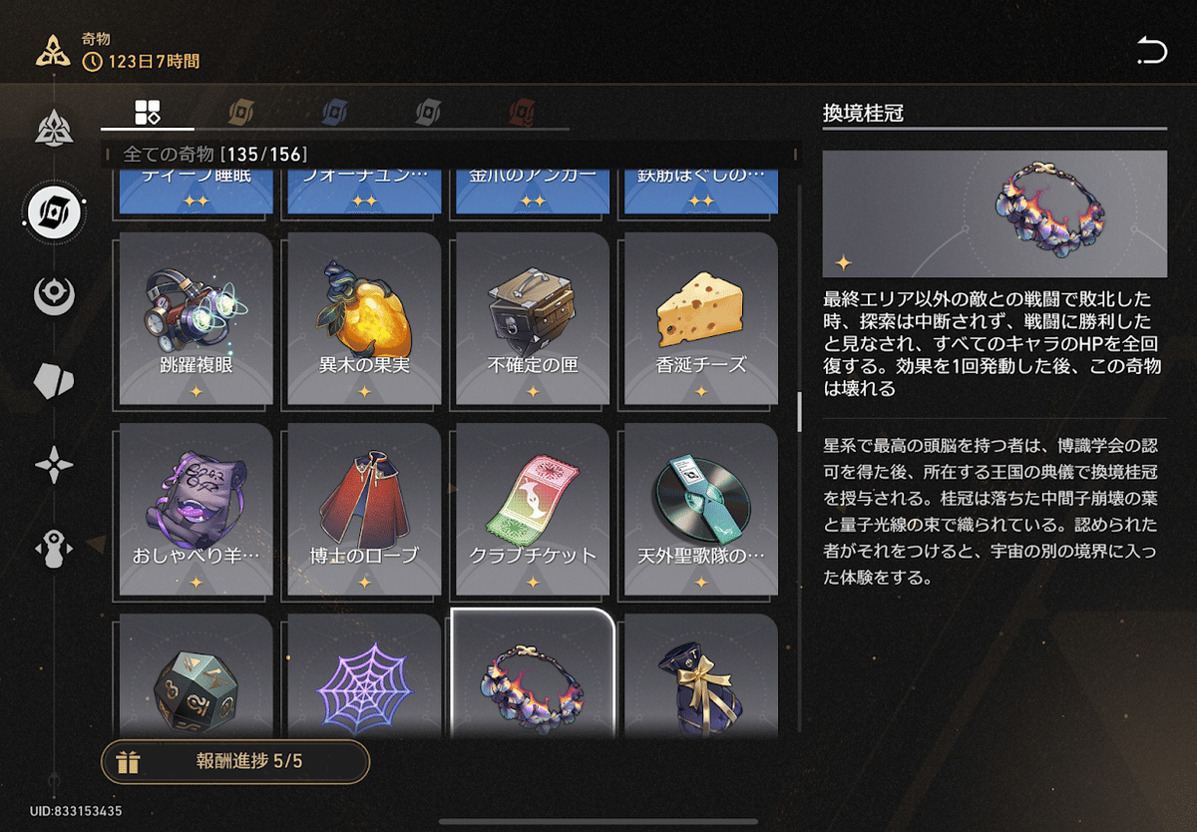
Task: Click the return arrow icon at top right
Action: [x=1152, y=50]
